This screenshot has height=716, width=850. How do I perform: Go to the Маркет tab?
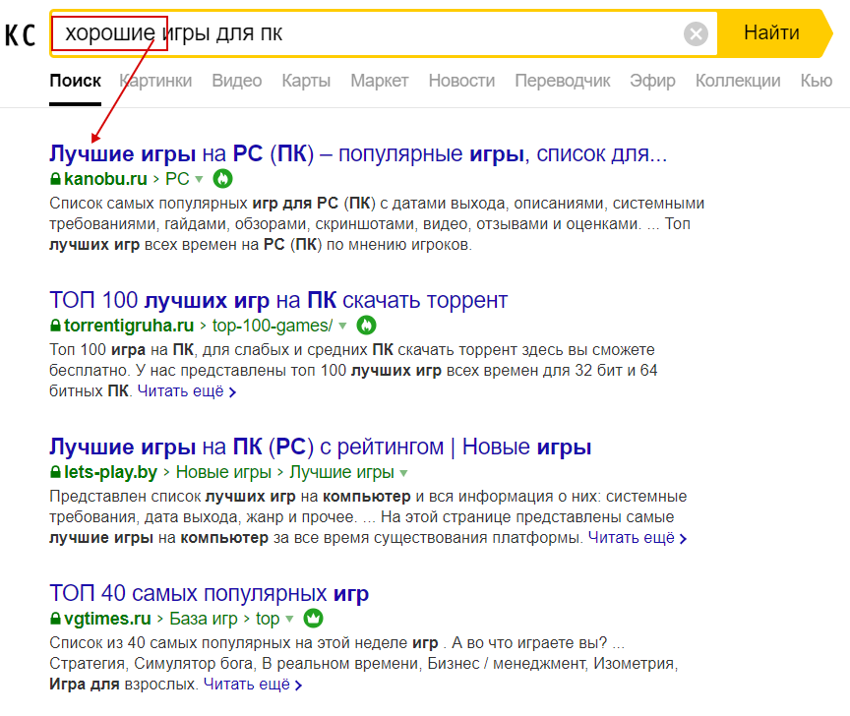pos(380,81)
